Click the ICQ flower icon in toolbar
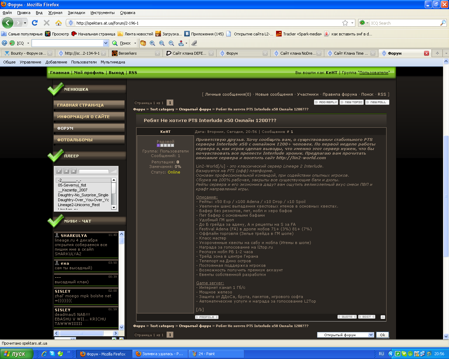Screen dimensions: 449x359 tap(12, 43)
